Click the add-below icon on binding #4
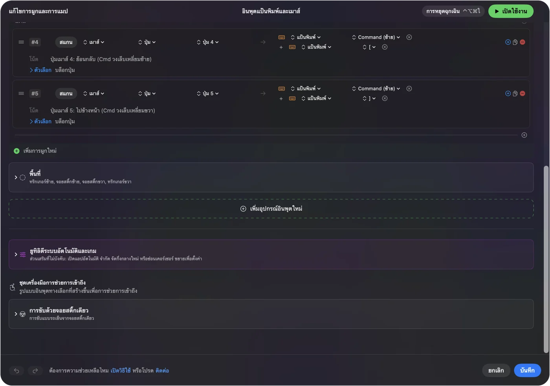Screen dimensions: 550x386 click(508, 42)
